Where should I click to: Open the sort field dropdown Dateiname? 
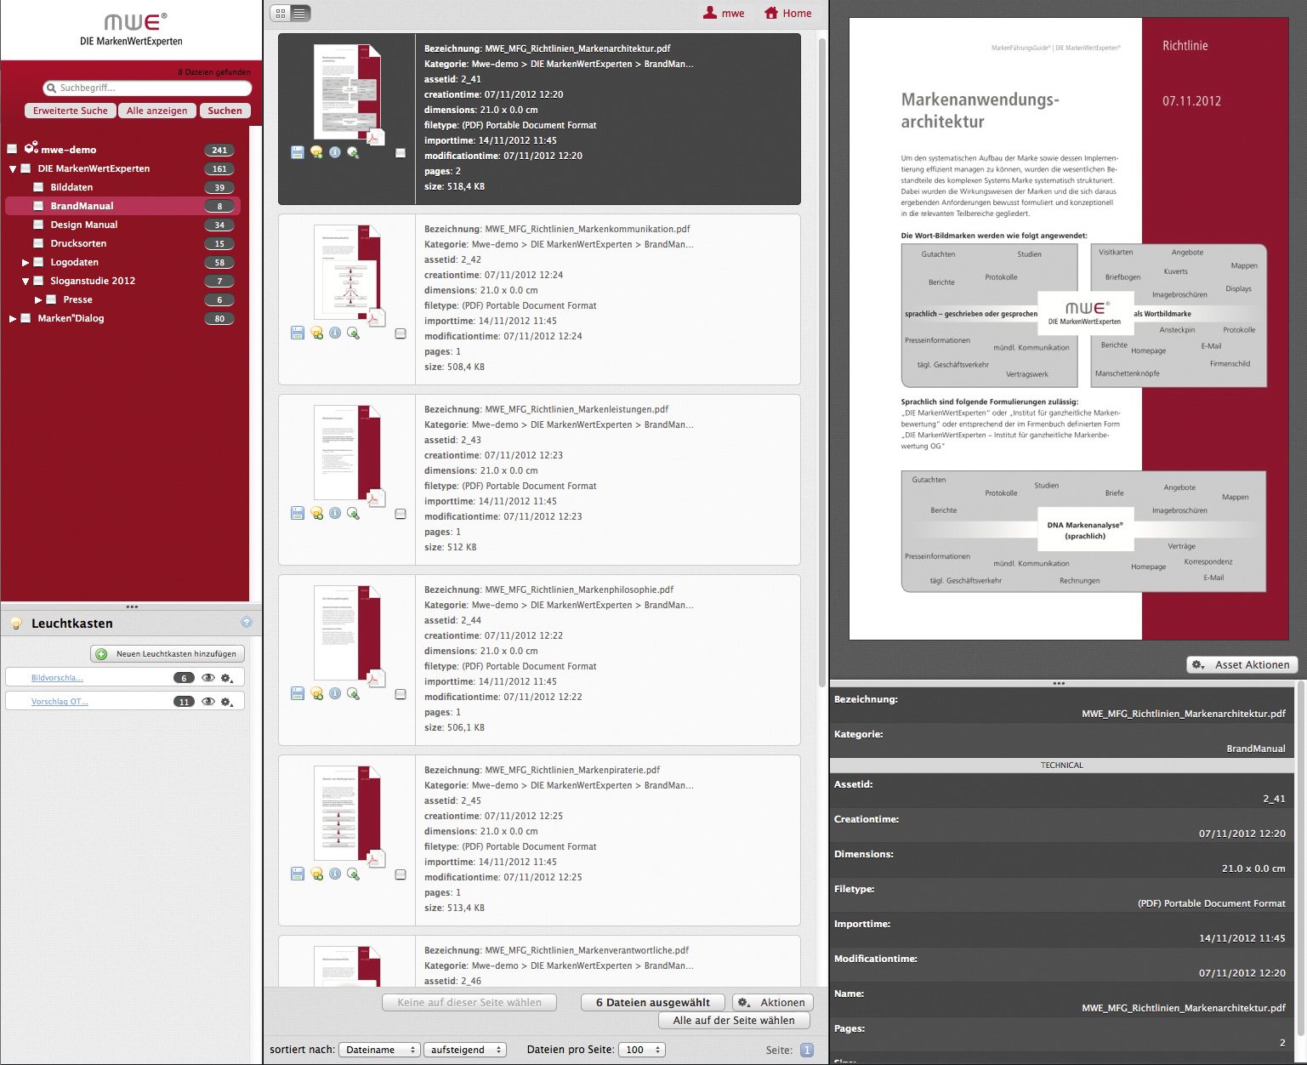pos(379,1050)
